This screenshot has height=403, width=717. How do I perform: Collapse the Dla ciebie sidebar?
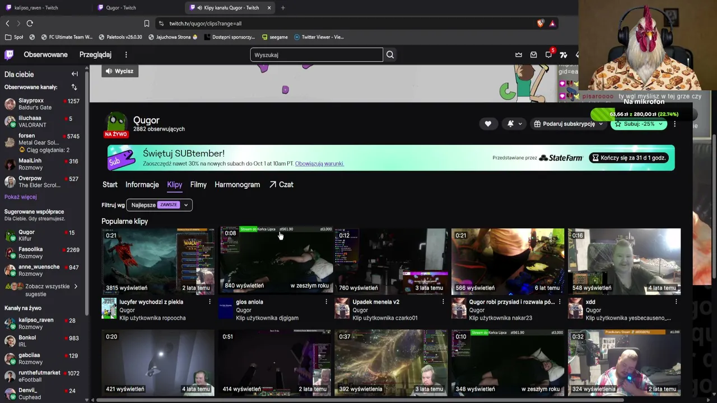click(75, 74)
